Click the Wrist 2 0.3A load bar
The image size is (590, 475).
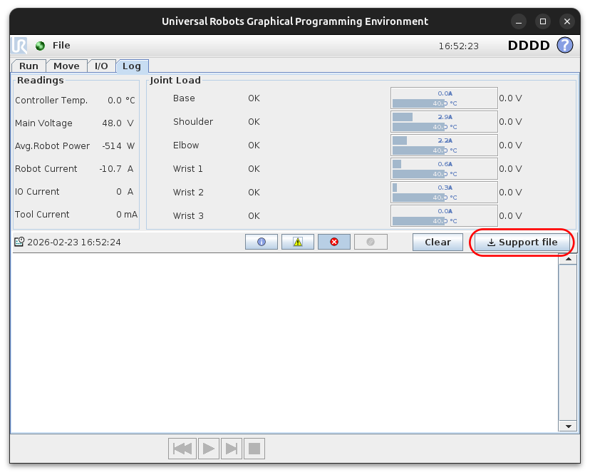(444, 193)
